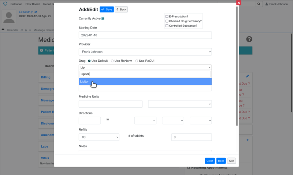Enable the E-Prescription checkbox

coord(167,16)
